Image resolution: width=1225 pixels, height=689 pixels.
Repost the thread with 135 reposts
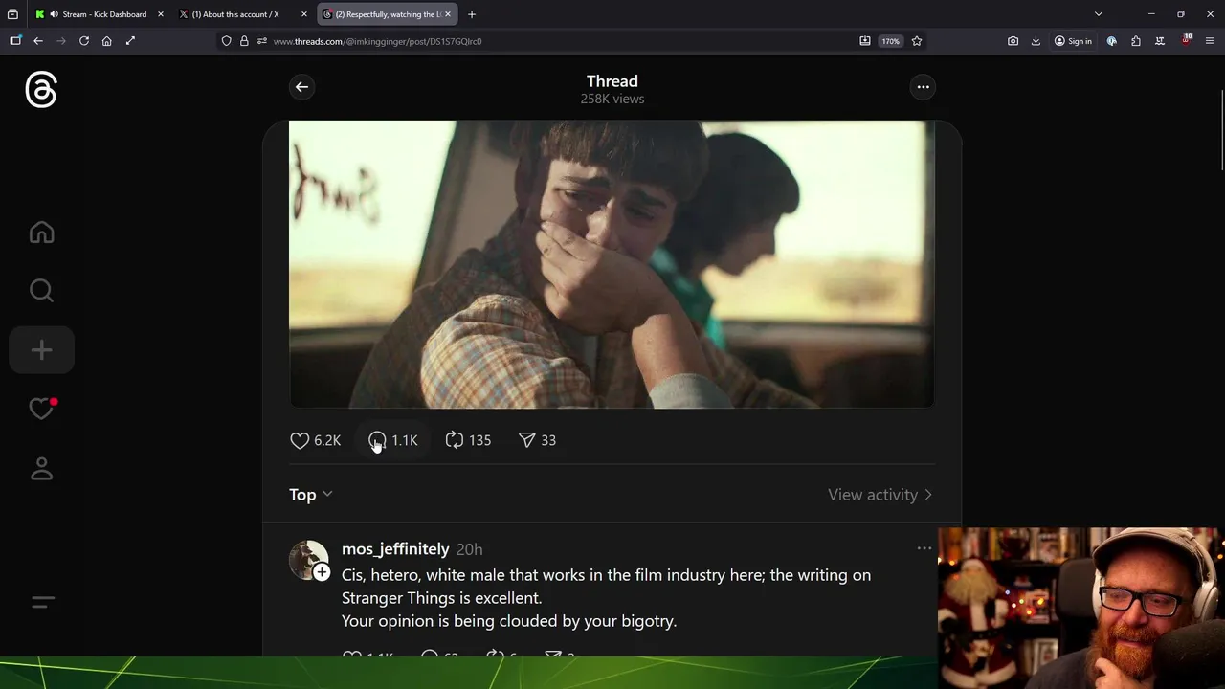tap(468, 440)
